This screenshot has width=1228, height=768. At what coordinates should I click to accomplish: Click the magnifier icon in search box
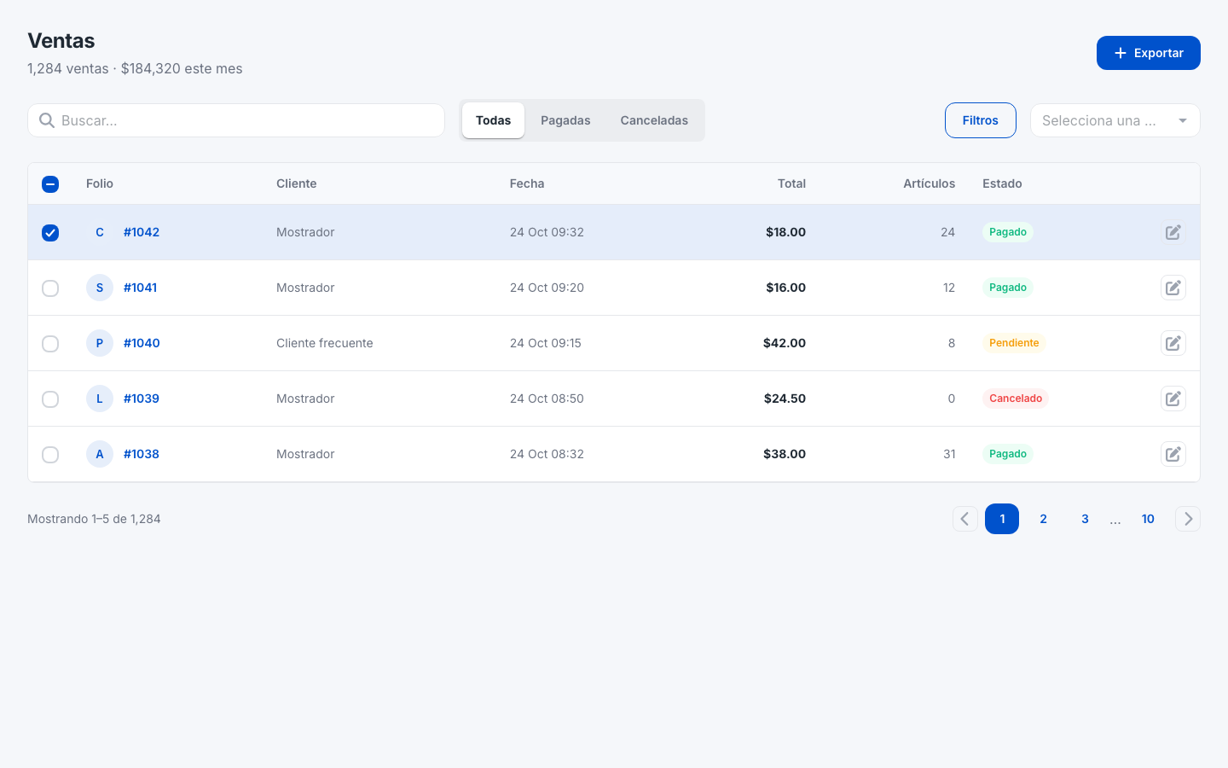point(47,120)
